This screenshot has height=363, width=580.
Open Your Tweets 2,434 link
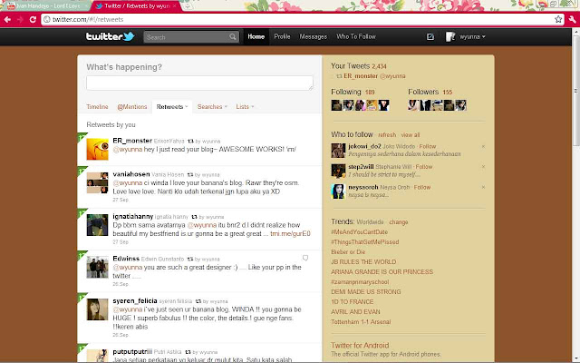pyautogui.click(x=359, y=66)
